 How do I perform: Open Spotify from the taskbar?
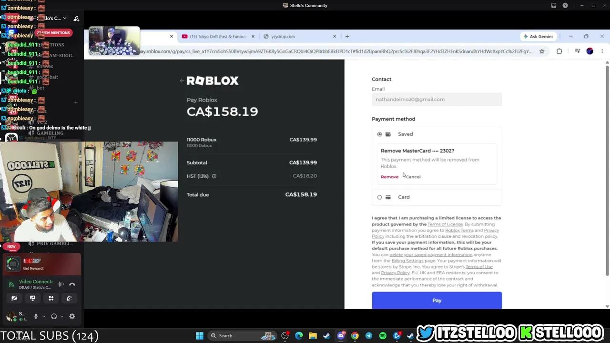[x=383, y=336]
